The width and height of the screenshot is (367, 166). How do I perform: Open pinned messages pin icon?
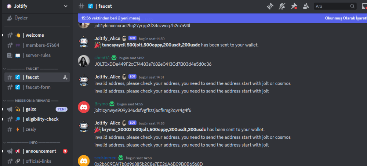[294, 6]
